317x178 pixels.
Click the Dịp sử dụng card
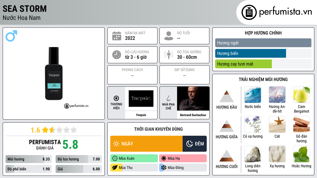(x=185, y=75)
